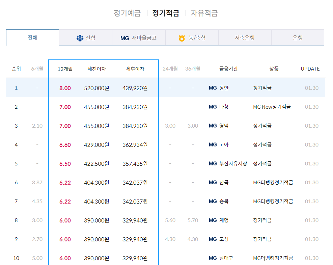This screenshot has width=333, height=265.
Task: Click the 5.00 six-month rate
Action: 37,258
